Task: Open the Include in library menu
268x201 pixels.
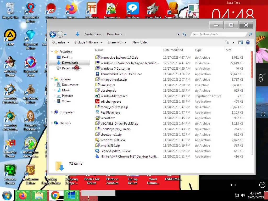Action: pos(88,42)
